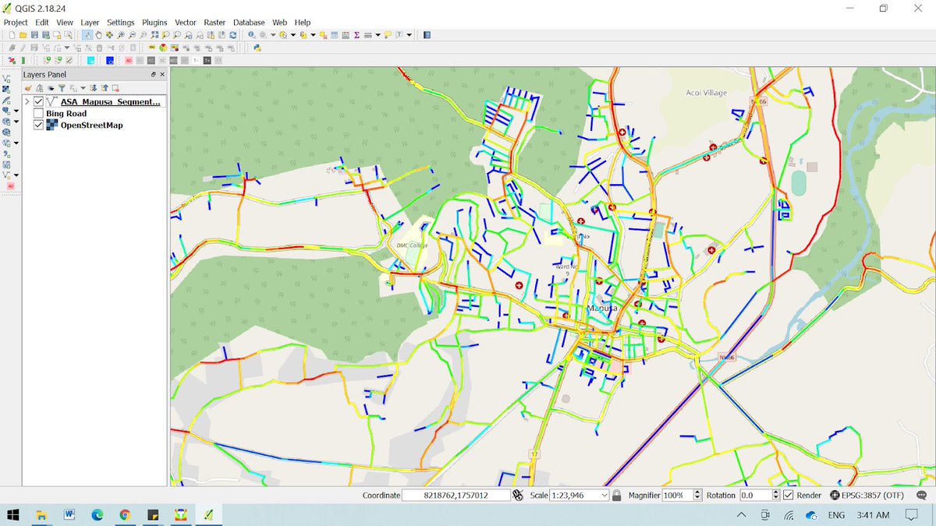Screen dimensions: 936x526
Task: Expand the ASA_Mapusa_Segment layer tree
Action: pyautogui.click(x=27, y=101)
